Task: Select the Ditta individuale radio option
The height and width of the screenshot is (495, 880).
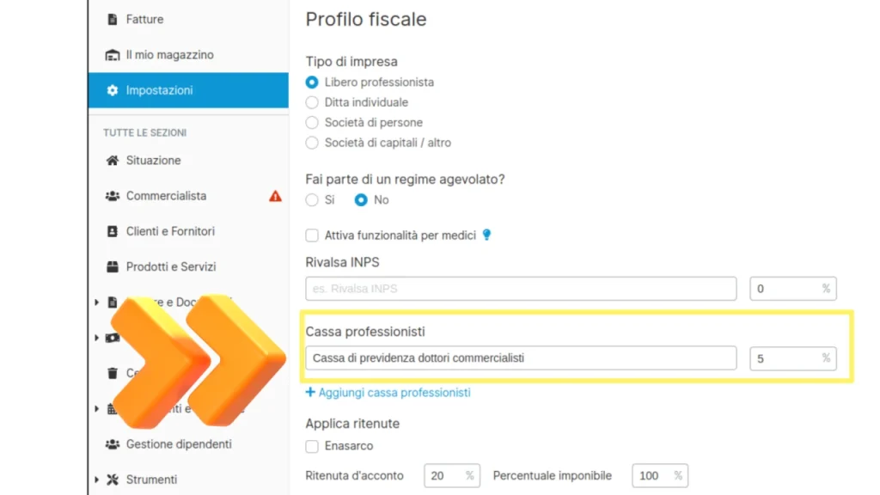Action: click(x=311, y=103)
